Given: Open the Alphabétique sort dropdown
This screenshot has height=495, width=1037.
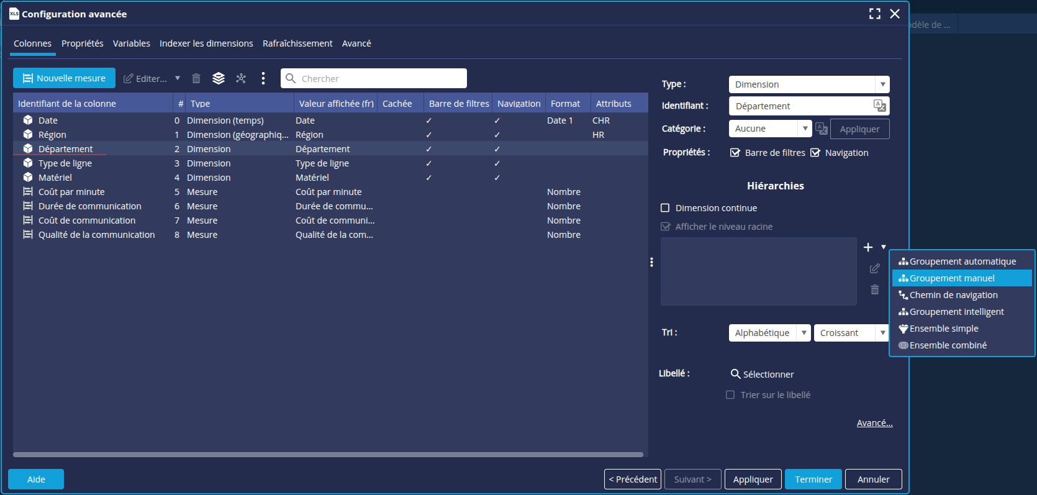Looking at the screenshot, I should click(x=769, y=333).
